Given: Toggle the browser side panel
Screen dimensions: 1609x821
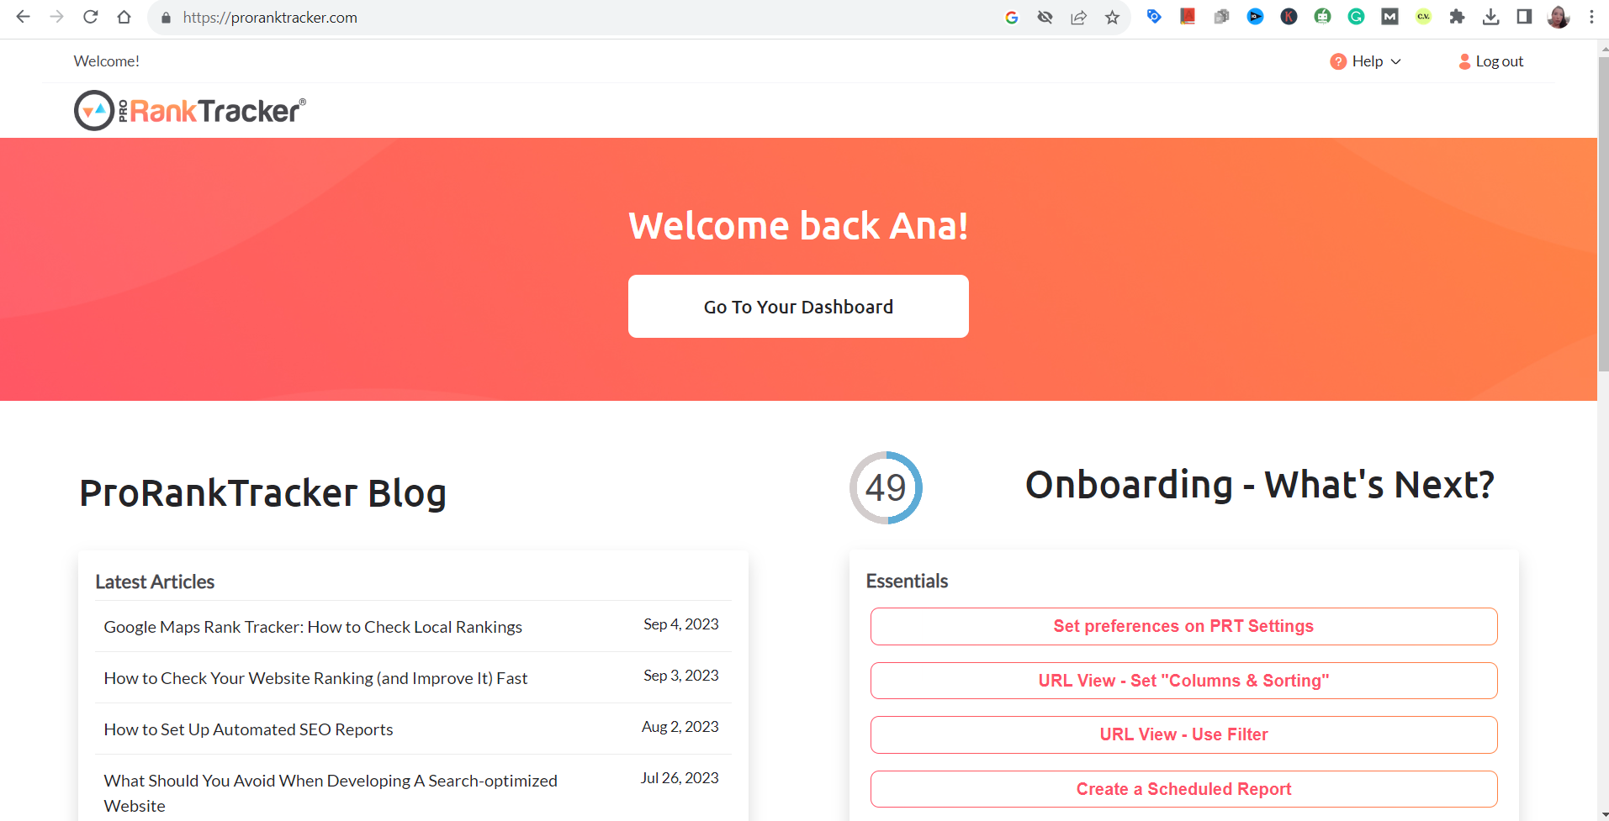Looking at the screenshot, I should 1524,16.
